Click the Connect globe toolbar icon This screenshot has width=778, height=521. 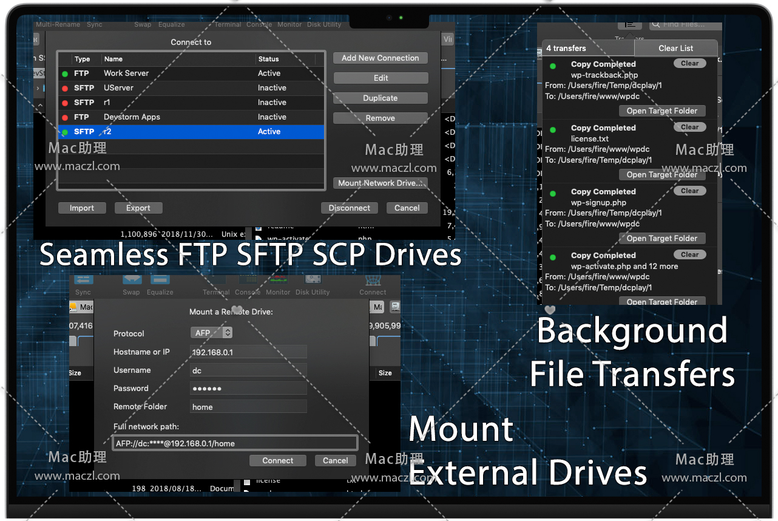(373, 281)
